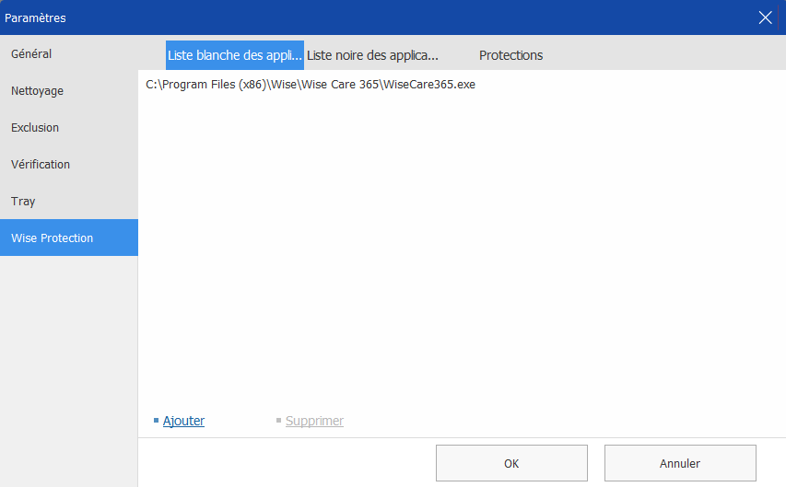Go to the Vérification section
The width and height of the screenshot is (786, 487).
69,165
